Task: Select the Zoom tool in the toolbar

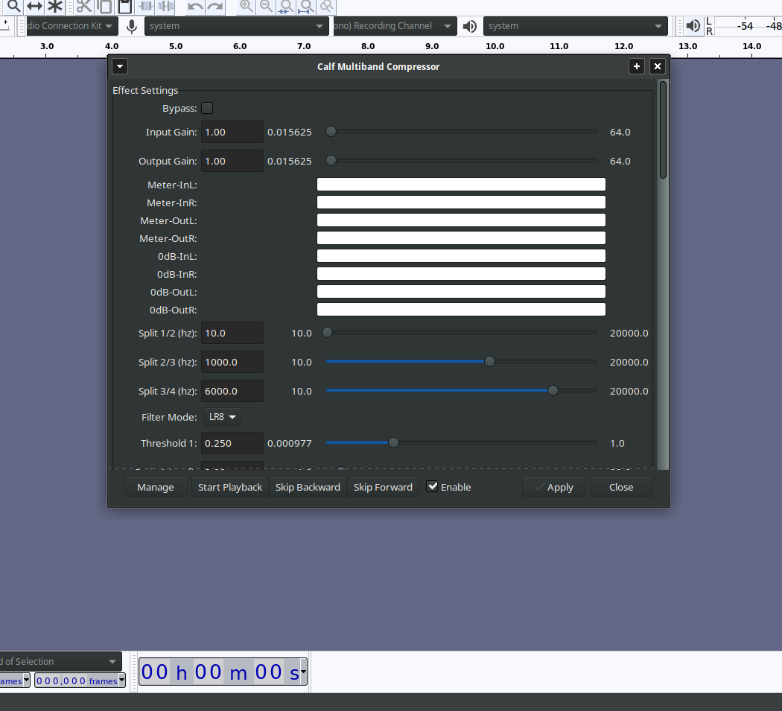Action: [x=12, y=6]
